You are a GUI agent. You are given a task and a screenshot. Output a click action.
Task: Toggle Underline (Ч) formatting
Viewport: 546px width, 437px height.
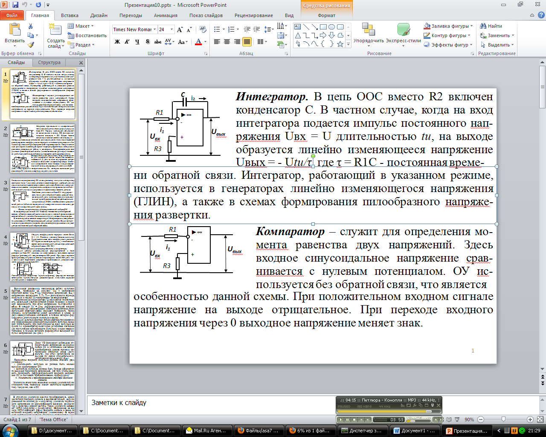(x=137, y=42)
